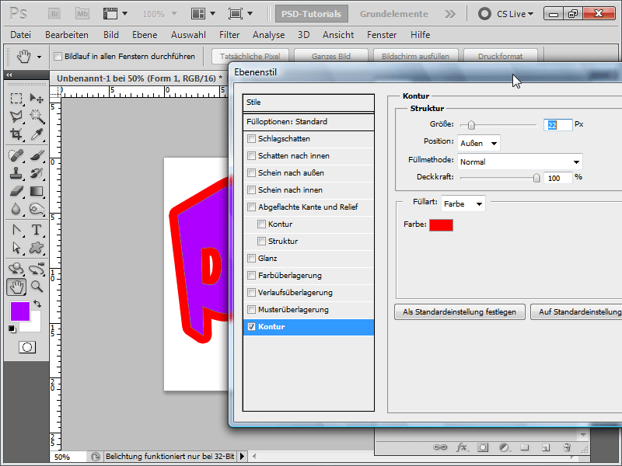Enable Schlagschatten checkbox
622x466 pixels.
[x=251, y=139]
